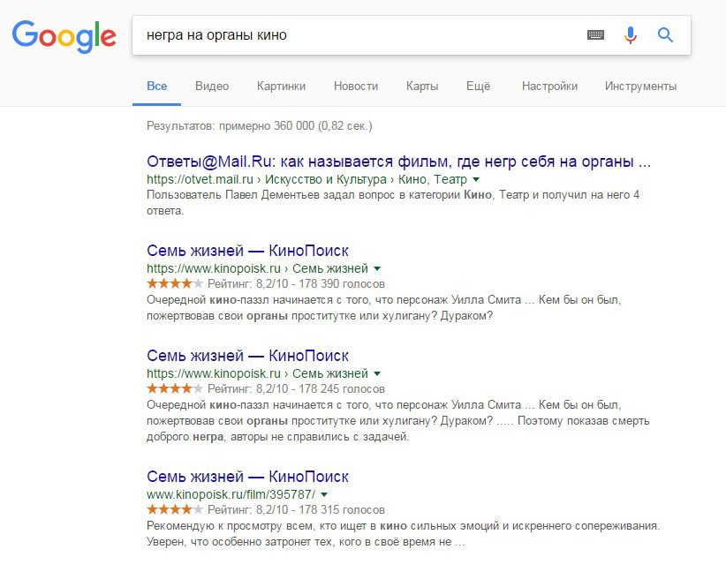Activate voice search microphone icon
The width and height of the screenshot is (726, 572).
pyautogui.click(x=630, y=35)
